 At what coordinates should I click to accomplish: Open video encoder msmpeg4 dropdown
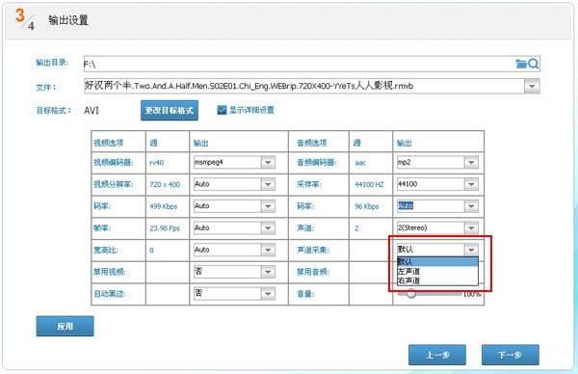pos(268,162)
